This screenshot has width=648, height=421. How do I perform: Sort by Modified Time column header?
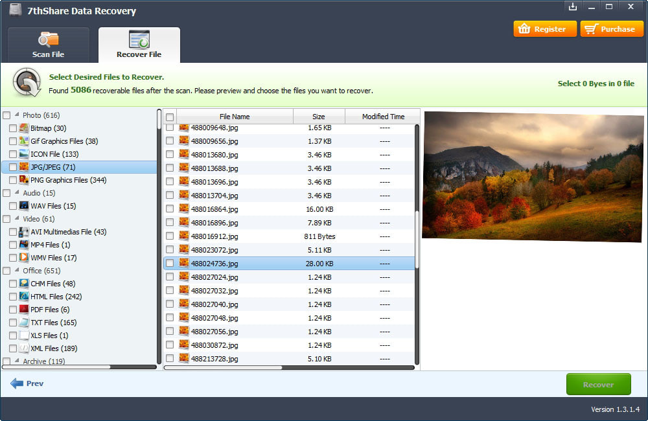[x=383, y=117]
